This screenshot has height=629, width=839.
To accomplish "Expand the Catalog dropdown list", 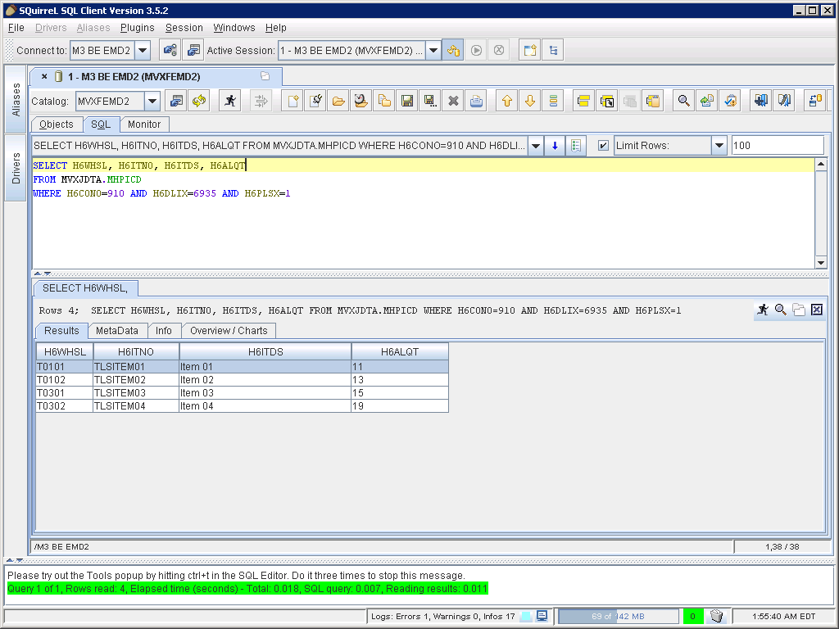I will (152, 102).
